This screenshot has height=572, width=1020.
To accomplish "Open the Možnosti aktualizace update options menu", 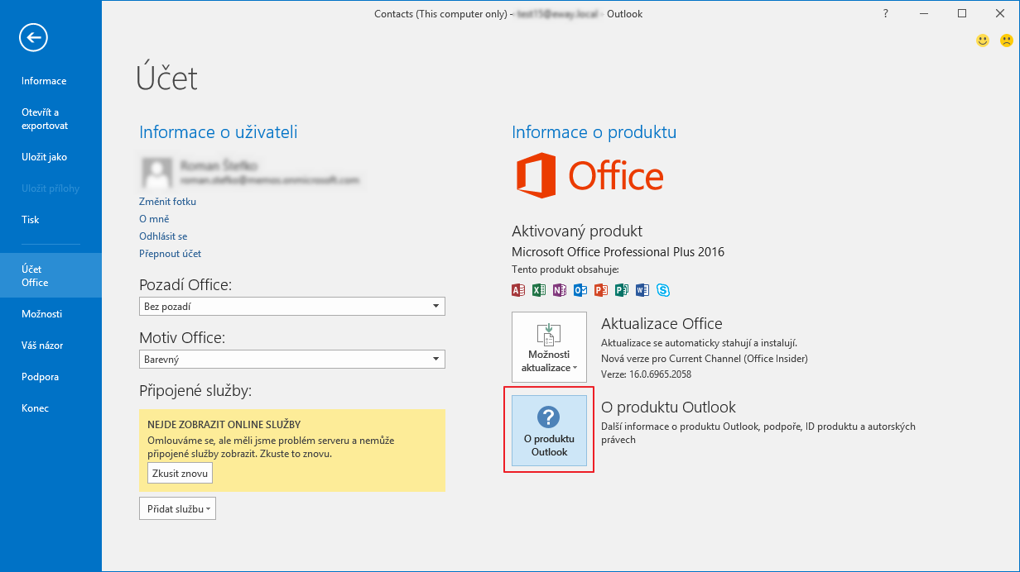I will coord(550,347).
